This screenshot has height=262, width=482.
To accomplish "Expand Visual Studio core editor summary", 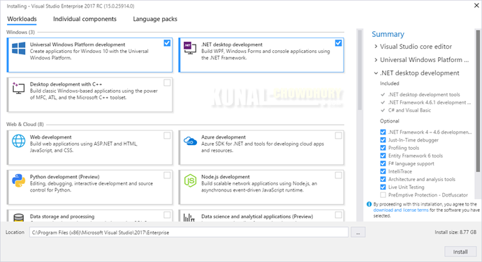I will 376,46.
